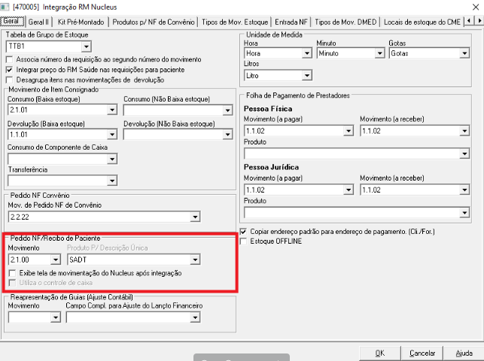Open the Reapresentação de Guias Movimento dropdown
Screen dimensions: 484x361
55,317
